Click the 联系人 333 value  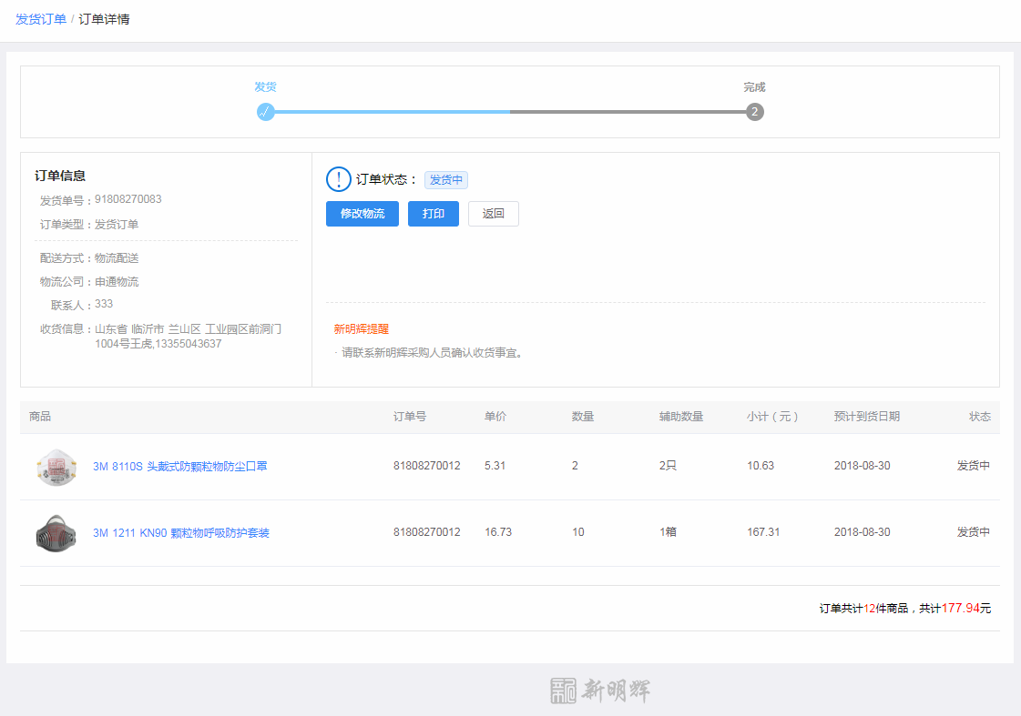click(x=104, y=304)
